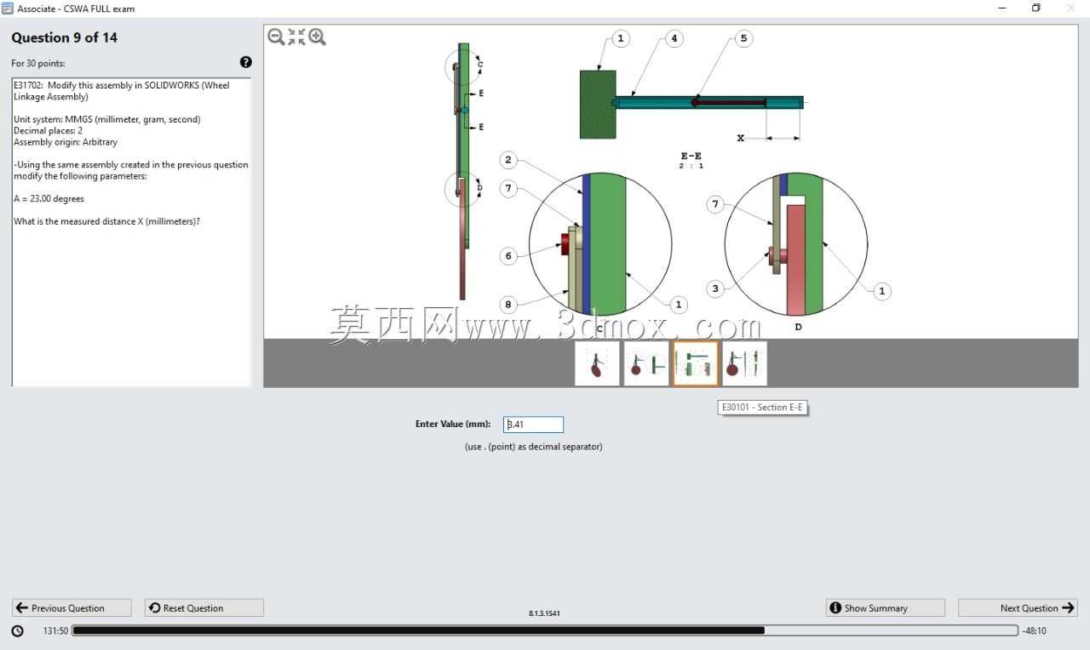Go to Next Question
The height and width of the screenshot is (650, 1090).
tap(1018, 607)
